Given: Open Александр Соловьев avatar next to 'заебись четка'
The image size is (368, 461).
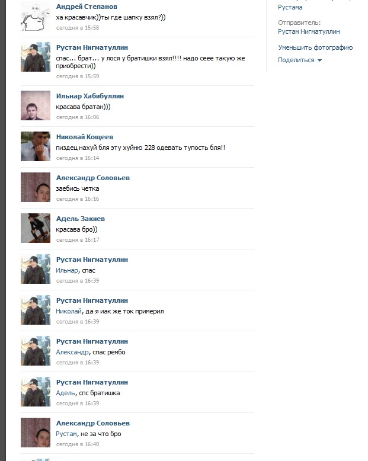Looking at the screenshot, I should click(x=36, y=187).
